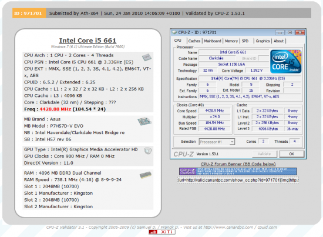
Task: Click the Version 1.53.1 label
Action: click(207, 154)
